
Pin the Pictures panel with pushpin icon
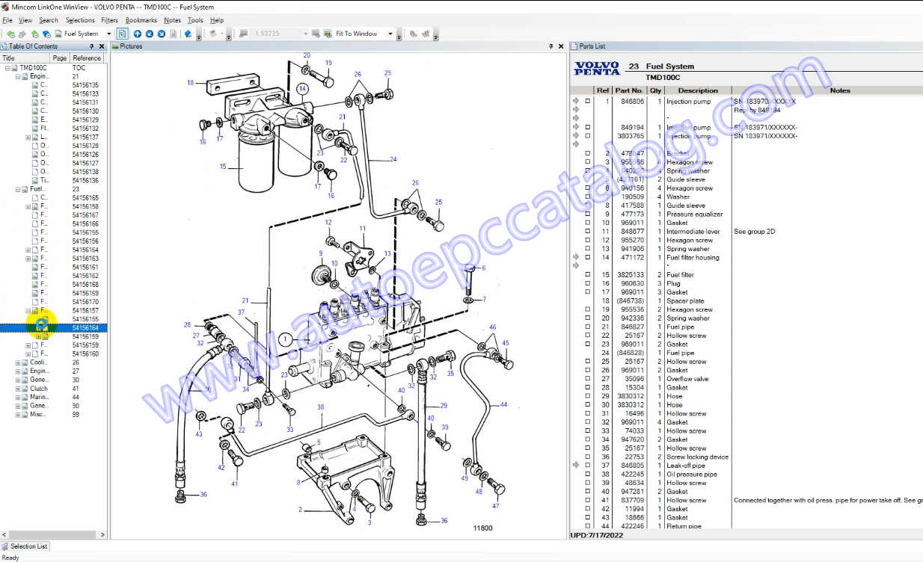click(x=551, y=46)
